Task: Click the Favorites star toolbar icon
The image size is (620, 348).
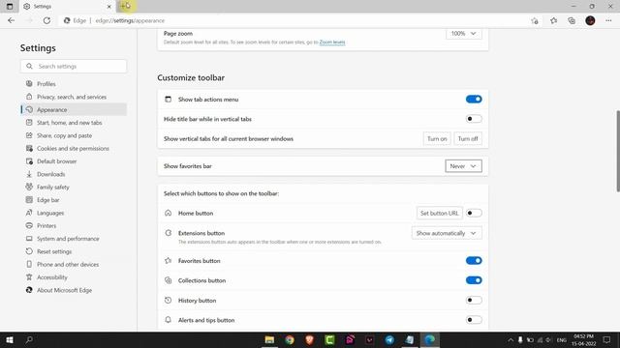Action: click(553, 20)
